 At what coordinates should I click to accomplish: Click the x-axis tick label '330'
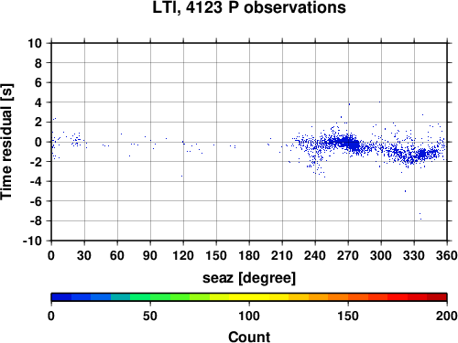414,255
